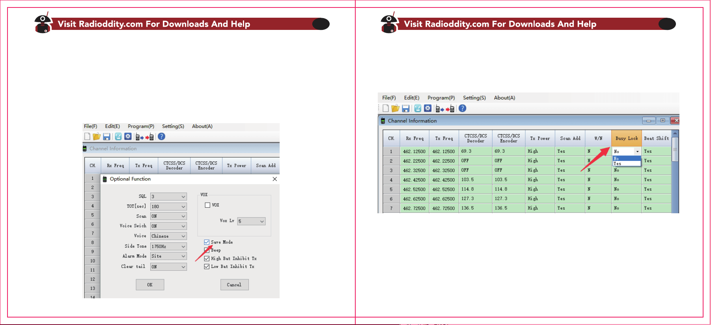Click blue gear settings icon on right page toolbar
This screenshot has height=325, width=711.
pos(427,108)
